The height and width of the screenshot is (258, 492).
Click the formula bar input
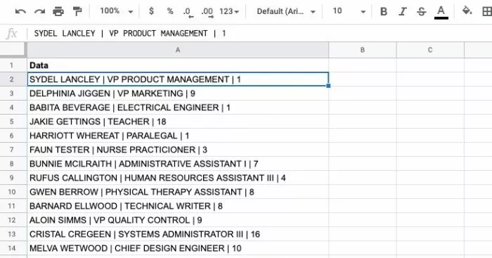tap(259, 33)
